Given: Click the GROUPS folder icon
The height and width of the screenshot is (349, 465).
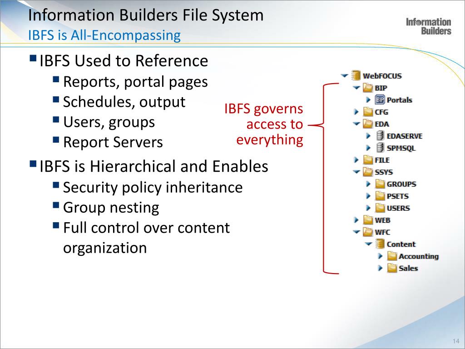Looking at the screenshot, I should click(x=380, y=184).
